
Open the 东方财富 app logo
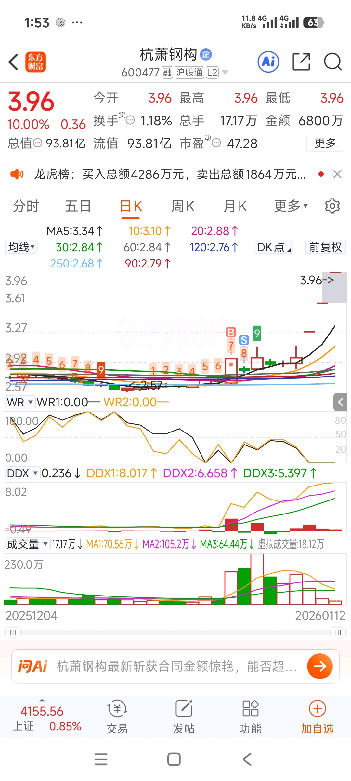coord(36,62)
